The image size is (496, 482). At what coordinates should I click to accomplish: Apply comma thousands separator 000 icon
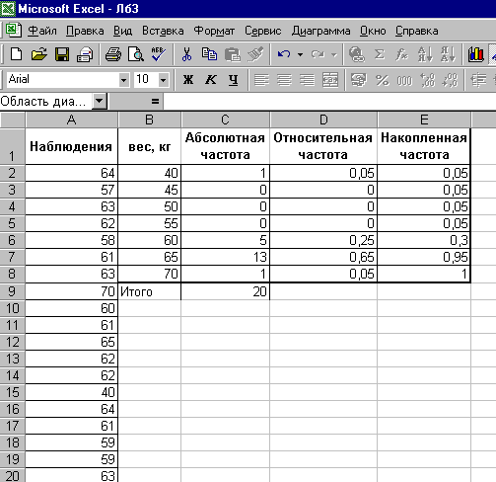[x=404, y=80]
